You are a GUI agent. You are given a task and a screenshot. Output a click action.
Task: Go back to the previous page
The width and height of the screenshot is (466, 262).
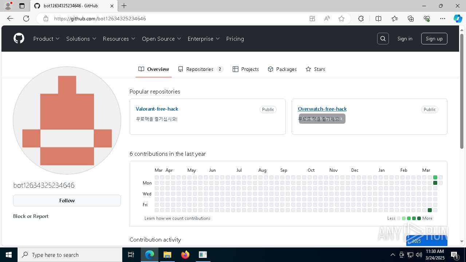(x=10, y=19)
